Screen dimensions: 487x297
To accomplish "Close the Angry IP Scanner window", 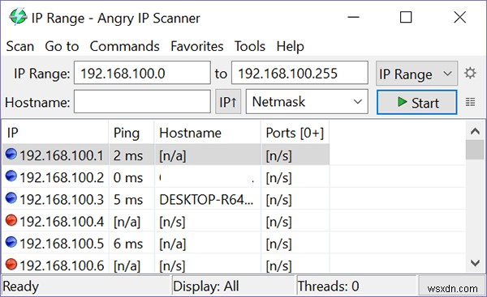I will point(459,17).
